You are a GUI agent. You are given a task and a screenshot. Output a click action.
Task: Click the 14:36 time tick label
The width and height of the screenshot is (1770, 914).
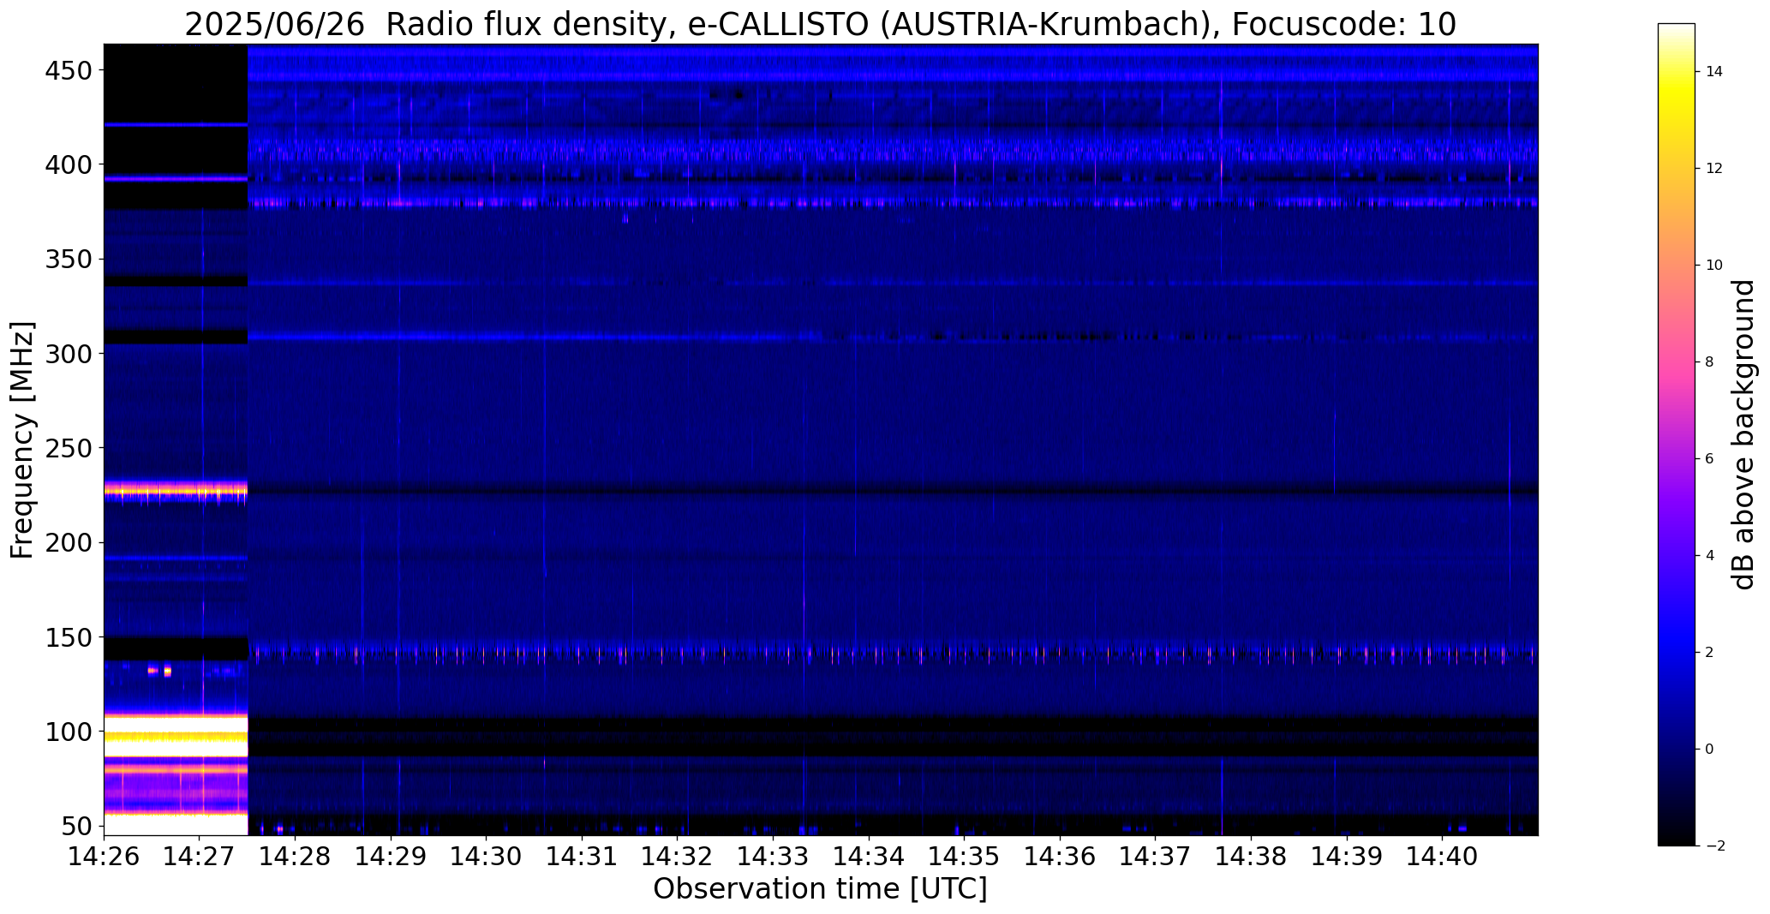[1061, 856]
